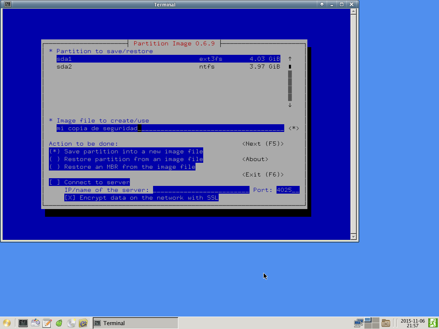Open the screenshot folder tray icon
This screenshot has width=439, height=329.
[386, 323]
